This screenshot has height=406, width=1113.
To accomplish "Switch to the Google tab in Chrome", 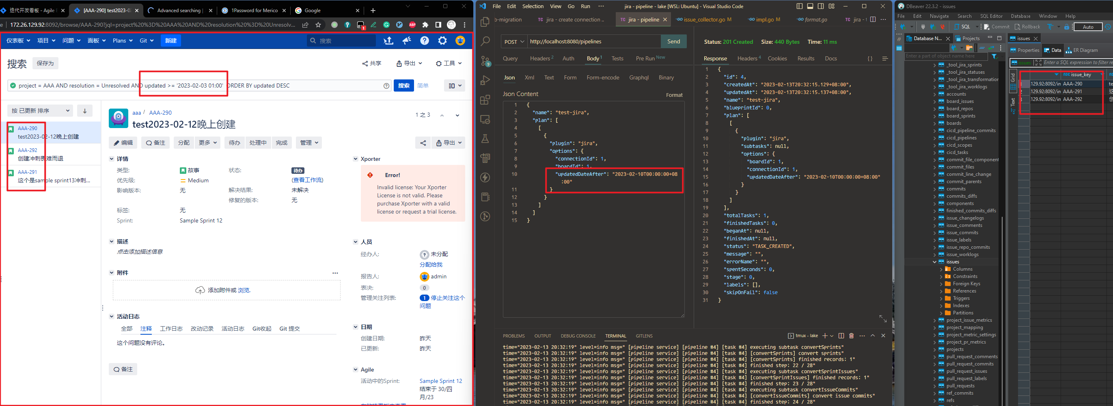I will 328,11.
